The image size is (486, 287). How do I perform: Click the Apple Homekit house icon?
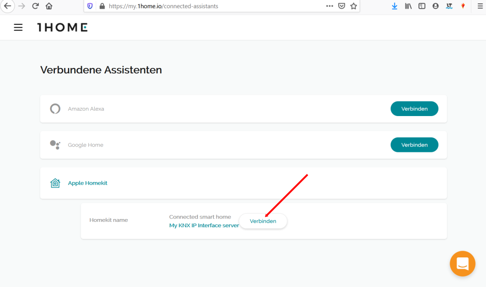(55, 183)
